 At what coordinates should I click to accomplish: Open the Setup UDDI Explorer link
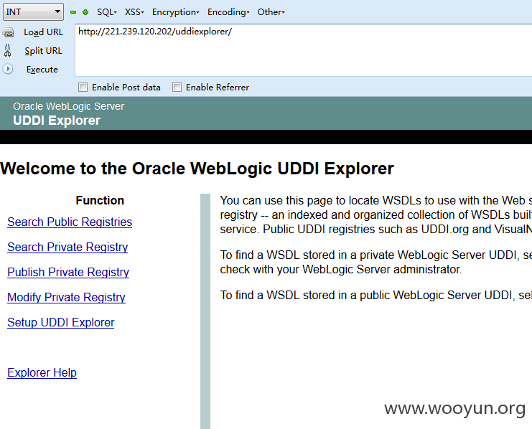pyautogui.click(x=61, y=322)
